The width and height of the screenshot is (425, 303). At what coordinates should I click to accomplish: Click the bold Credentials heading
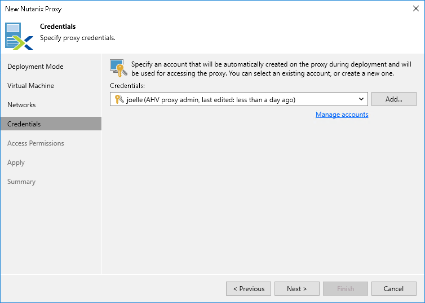57,27
